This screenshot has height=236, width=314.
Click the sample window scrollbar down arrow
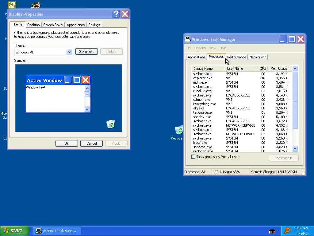tap(87, 109)
